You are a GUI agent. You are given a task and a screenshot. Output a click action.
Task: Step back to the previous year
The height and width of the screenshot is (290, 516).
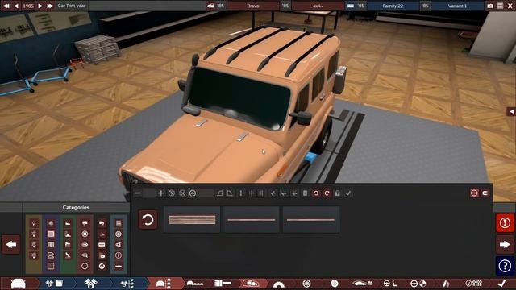coord(16,6)
